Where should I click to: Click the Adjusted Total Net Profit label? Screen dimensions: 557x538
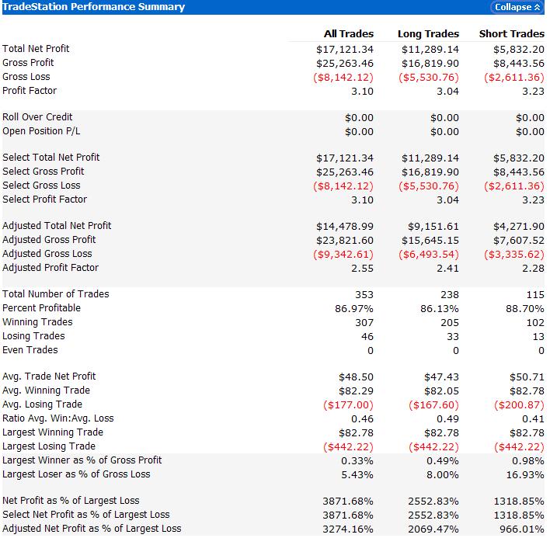tap(57, 226)
